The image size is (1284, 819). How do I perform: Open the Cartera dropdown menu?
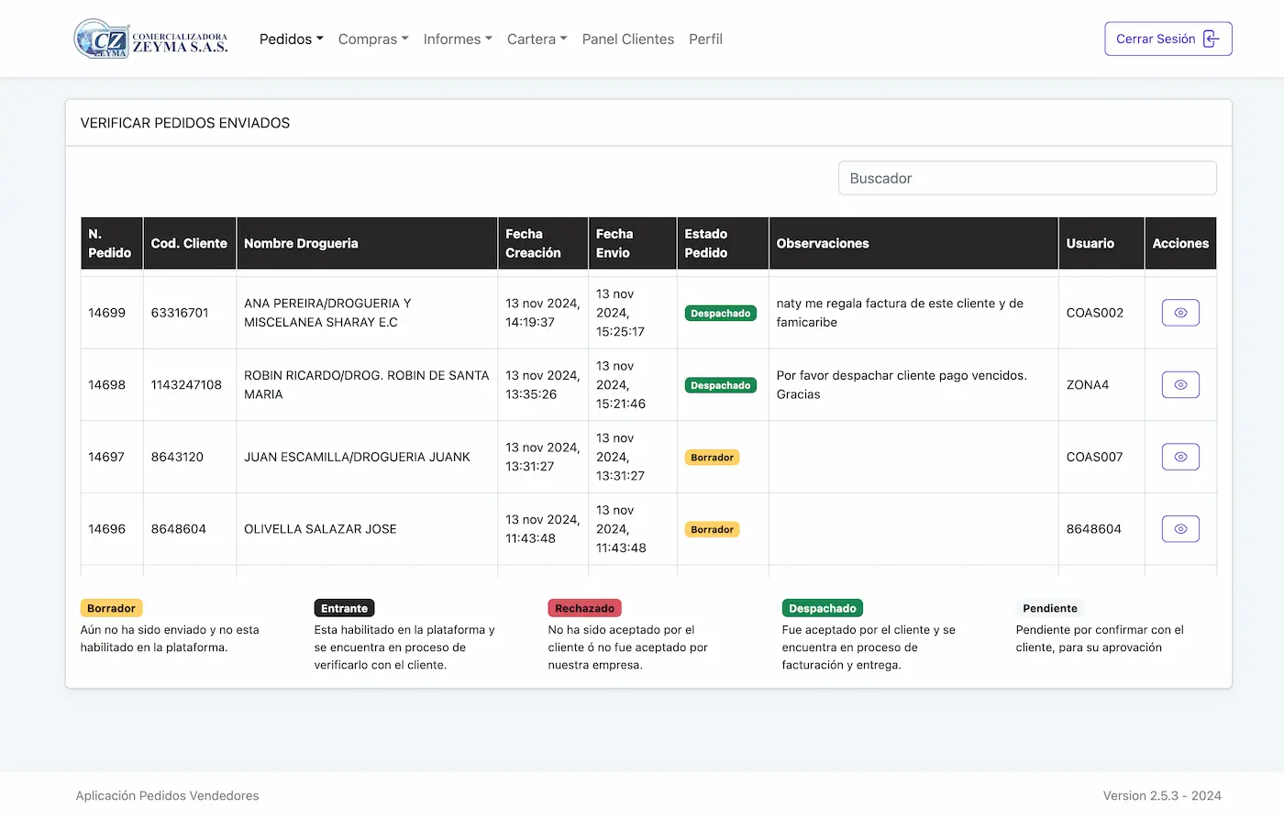(x=537, y=39)
